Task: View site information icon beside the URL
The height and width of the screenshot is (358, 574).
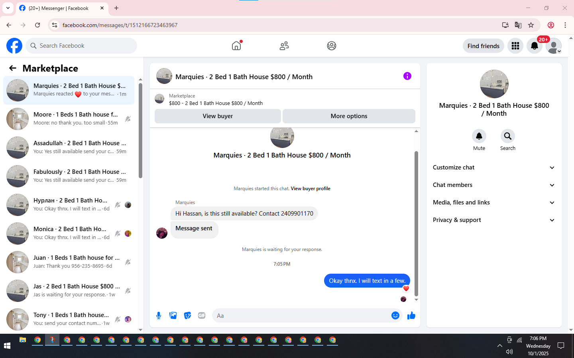Action: click(x=55, y=25)
